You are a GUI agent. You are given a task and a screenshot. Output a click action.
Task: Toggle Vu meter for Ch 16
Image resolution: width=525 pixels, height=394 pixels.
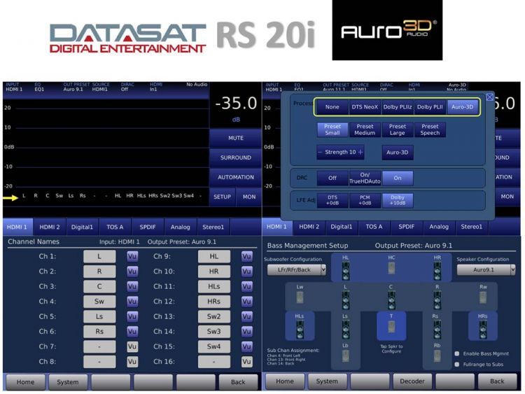coord(247,362)
